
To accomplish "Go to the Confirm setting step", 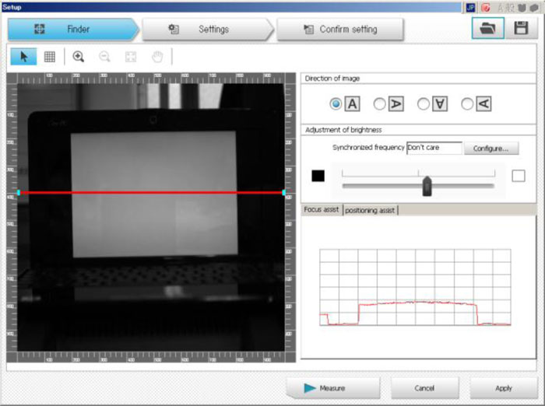I will coord(340,30).
